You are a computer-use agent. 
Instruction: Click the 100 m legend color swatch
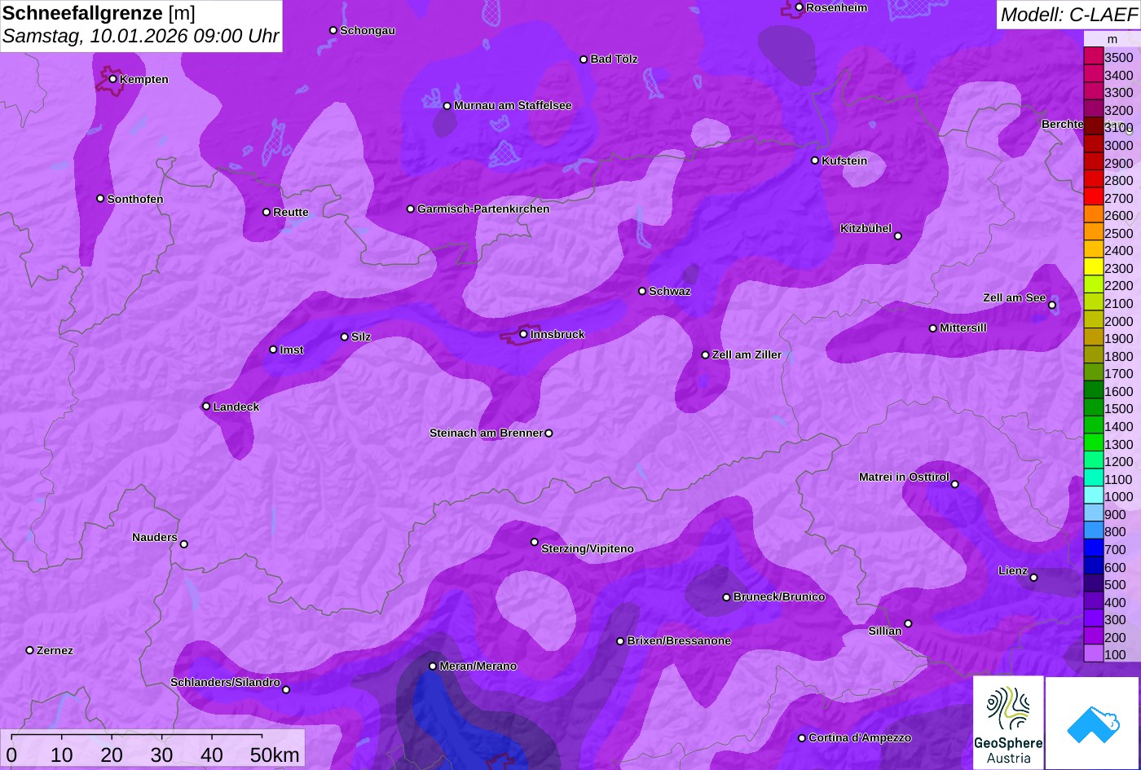click(x=1093, y=654)
